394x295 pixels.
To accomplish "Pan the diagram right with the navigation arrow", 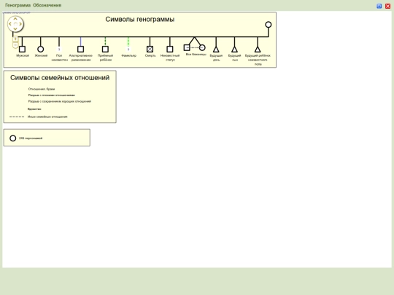I will [x=20, y=24].
